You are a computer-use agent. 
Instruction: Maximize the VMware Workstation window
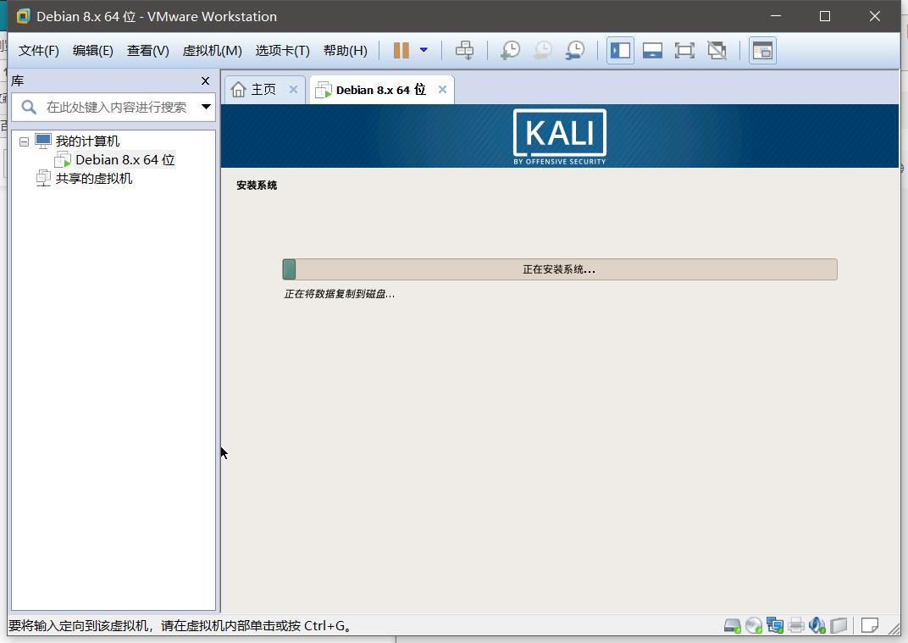click(x=825, y=16)
